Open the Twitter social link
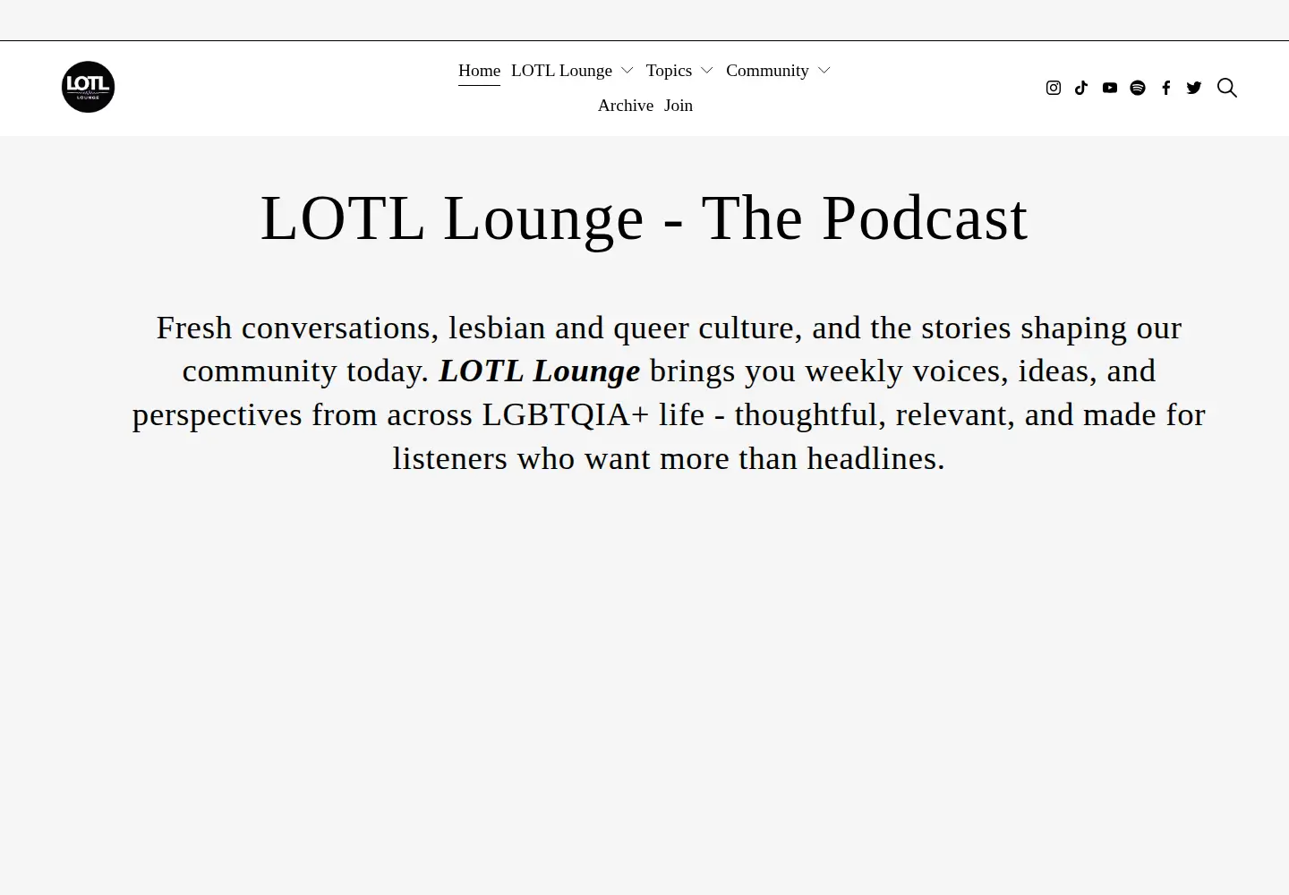Viewport: 1289px width, 895px height. pos(1194,88)
